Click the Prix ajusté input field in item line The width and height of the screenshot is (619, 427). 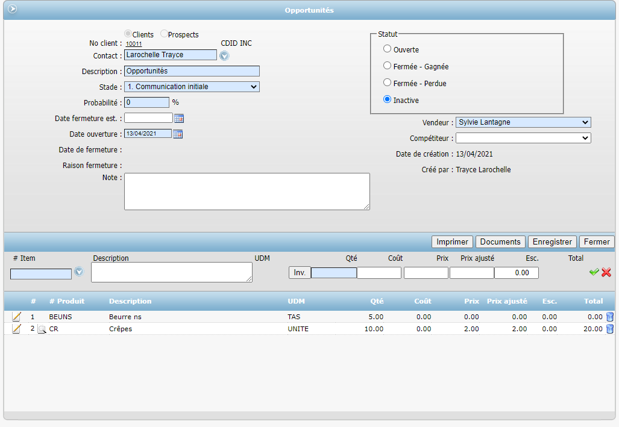click(x=472, y=273)
